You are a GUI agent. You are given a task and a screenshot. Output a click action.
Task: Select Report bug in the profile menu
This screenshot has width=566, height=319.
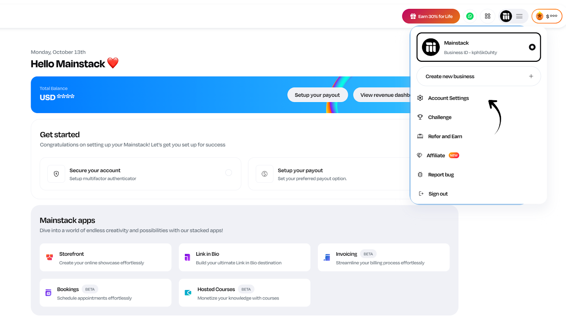441,175
